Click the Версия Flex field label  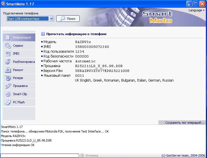(53, 71)
